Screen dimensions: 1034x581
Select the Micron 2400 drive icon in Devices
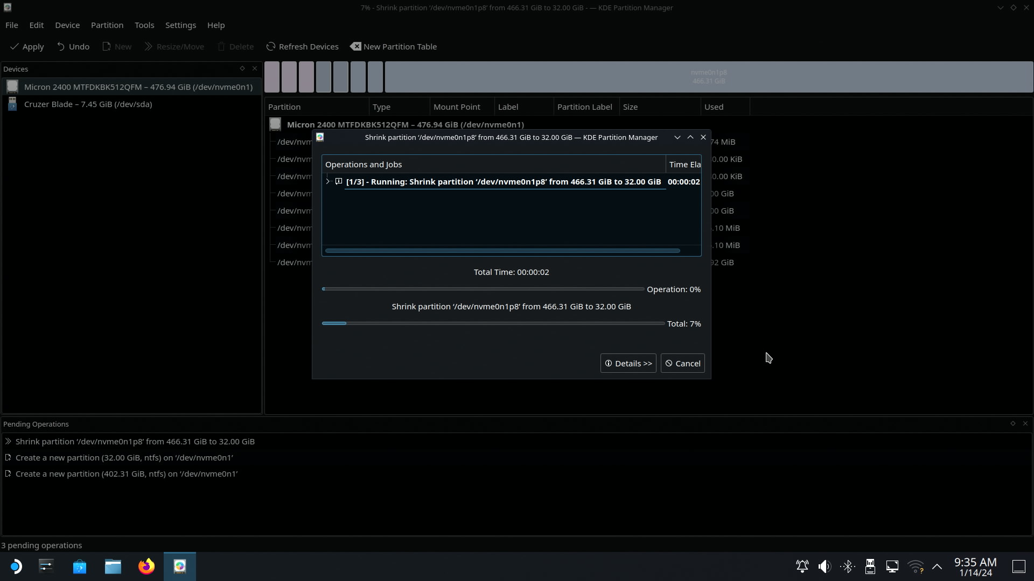point(12,87)
